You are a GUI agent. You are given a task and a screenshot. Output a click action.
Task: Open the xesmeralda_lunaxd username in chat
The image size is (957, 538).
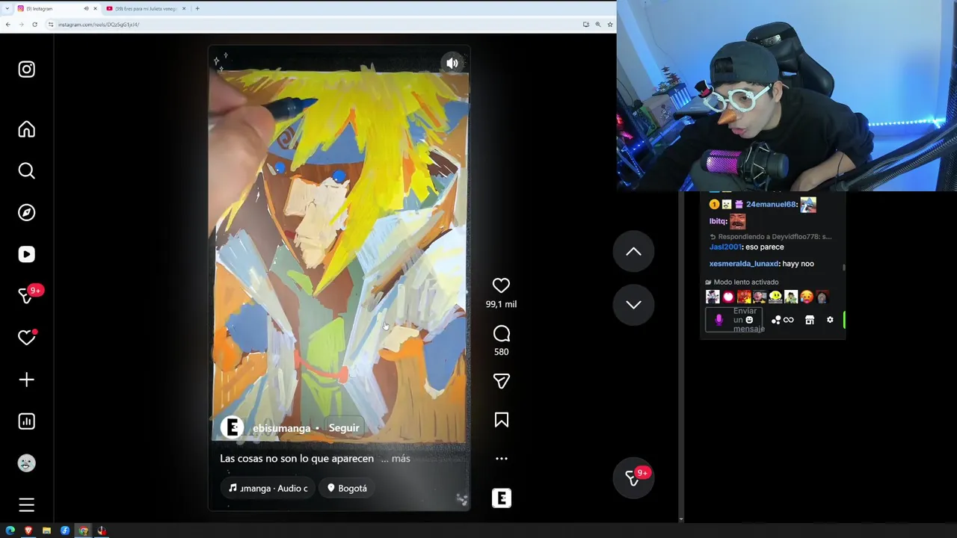point(744,264)
